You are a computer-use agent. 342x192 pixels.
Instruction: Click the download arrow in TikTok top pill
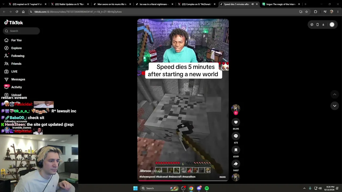click(x=323, y=25)
